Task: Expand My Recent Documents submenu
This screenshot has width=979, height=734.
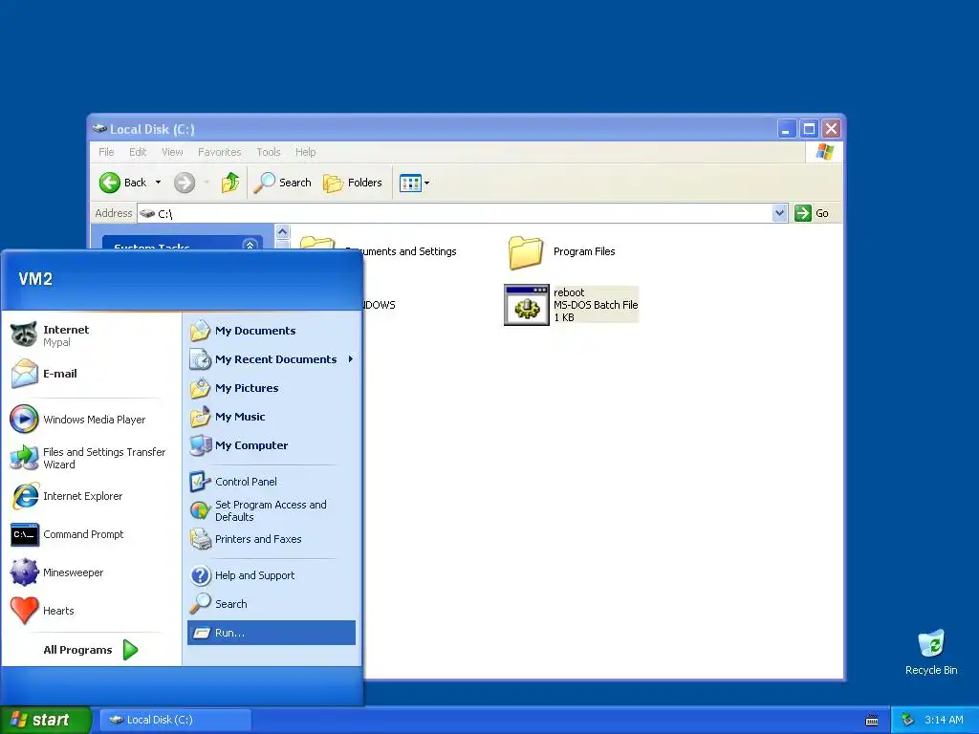Action: point(271,359)
